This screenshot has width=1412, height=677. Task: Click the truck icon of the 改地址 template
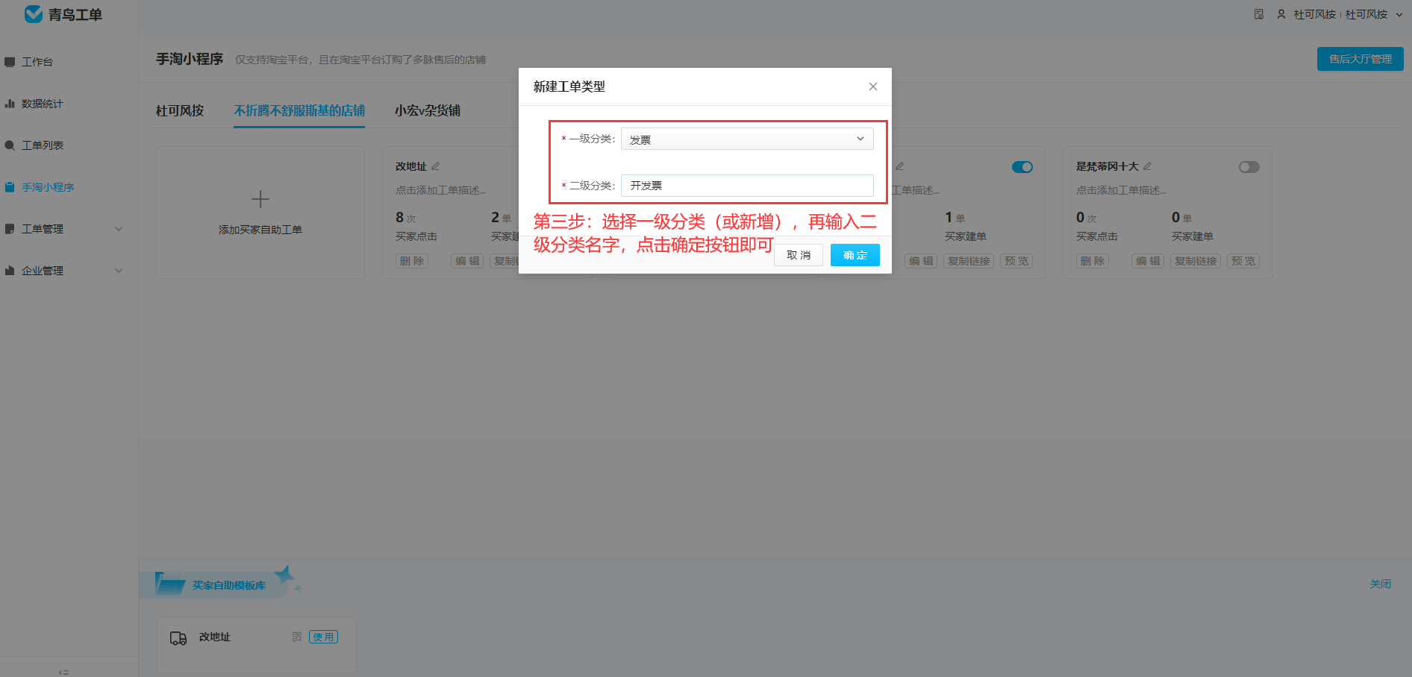pos(178,638)
